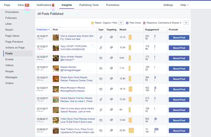Image resolution: width=211 pixels, height=137 pixels.
Task: Open Actions on Page sidebar item
Action: pyautogui.click(x=15, y=47)
